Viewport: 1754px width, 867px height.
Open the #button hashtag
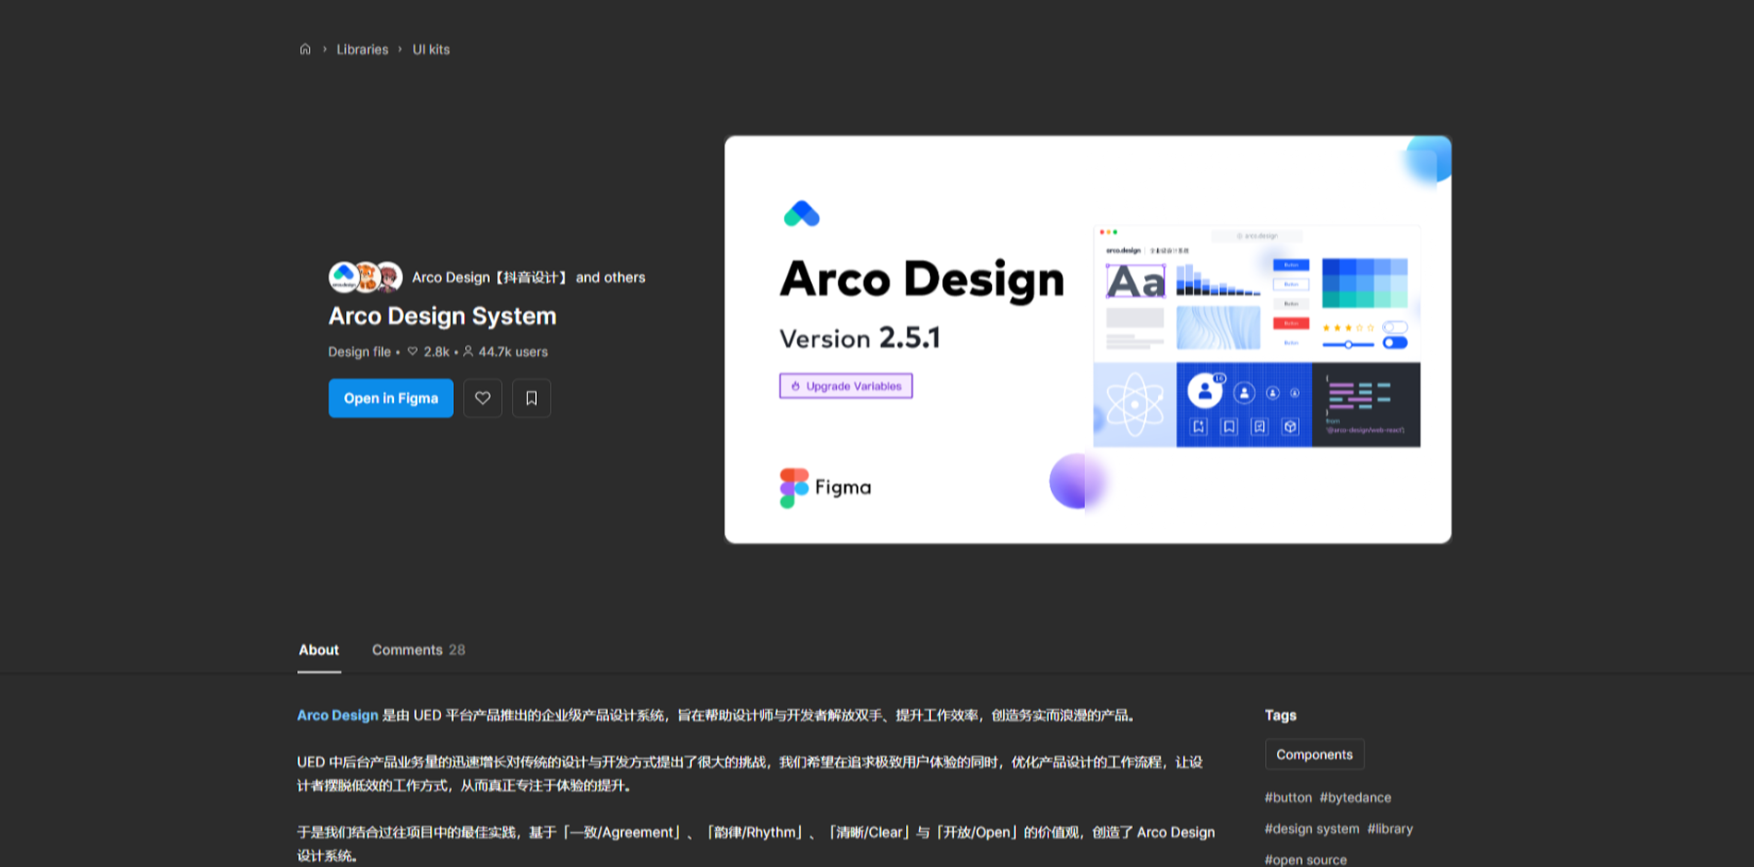click(x=1288, y=798)
